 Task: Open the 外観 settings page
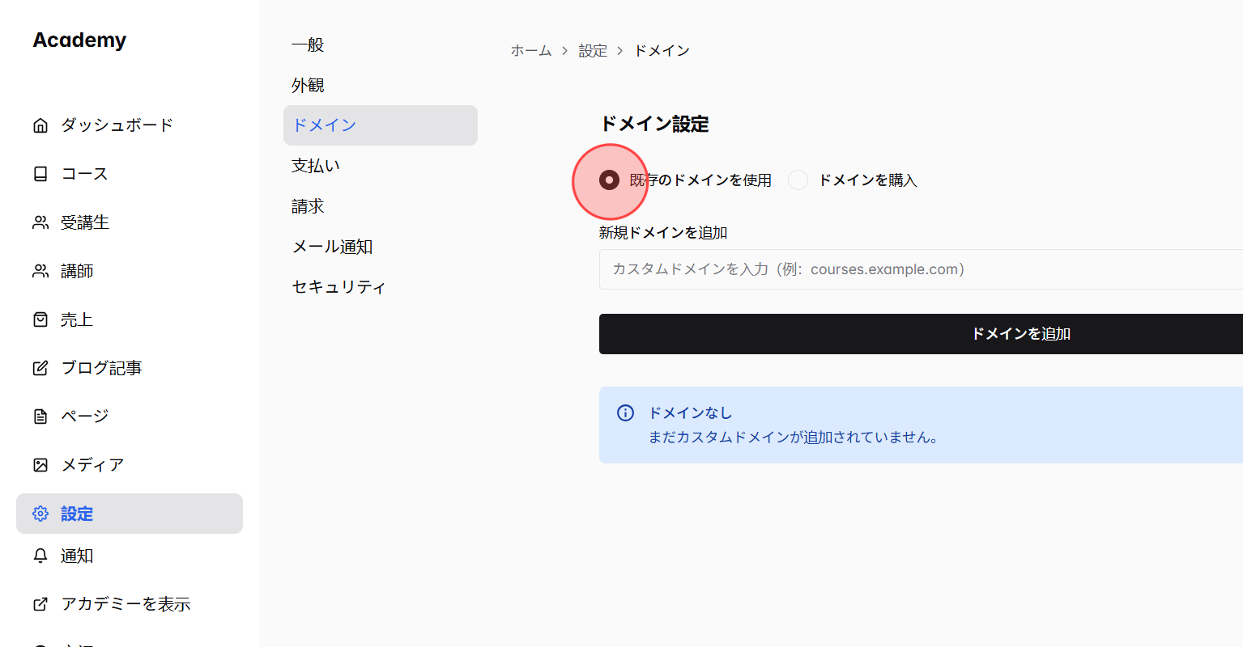[x=308, y=85]
